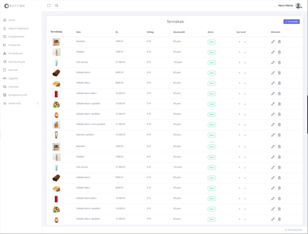This screenshot has width=308, height=234.
Task: Click the Sorrend column header
Action: coord(241,32)
